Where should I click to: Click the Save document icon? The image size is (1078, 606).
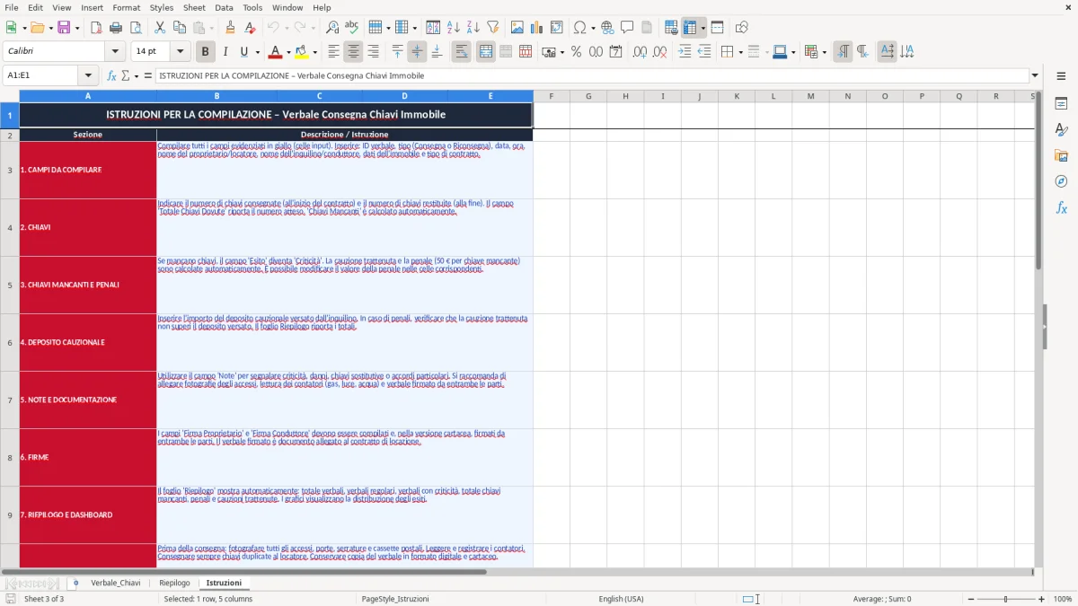click(x=64, y=28)
